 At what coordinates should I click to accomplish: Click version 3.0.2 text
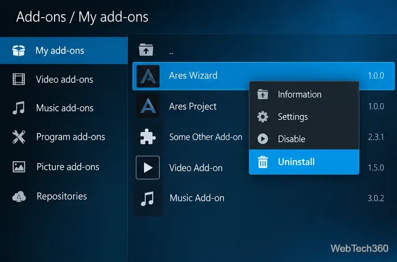click(x=376, y=198)
